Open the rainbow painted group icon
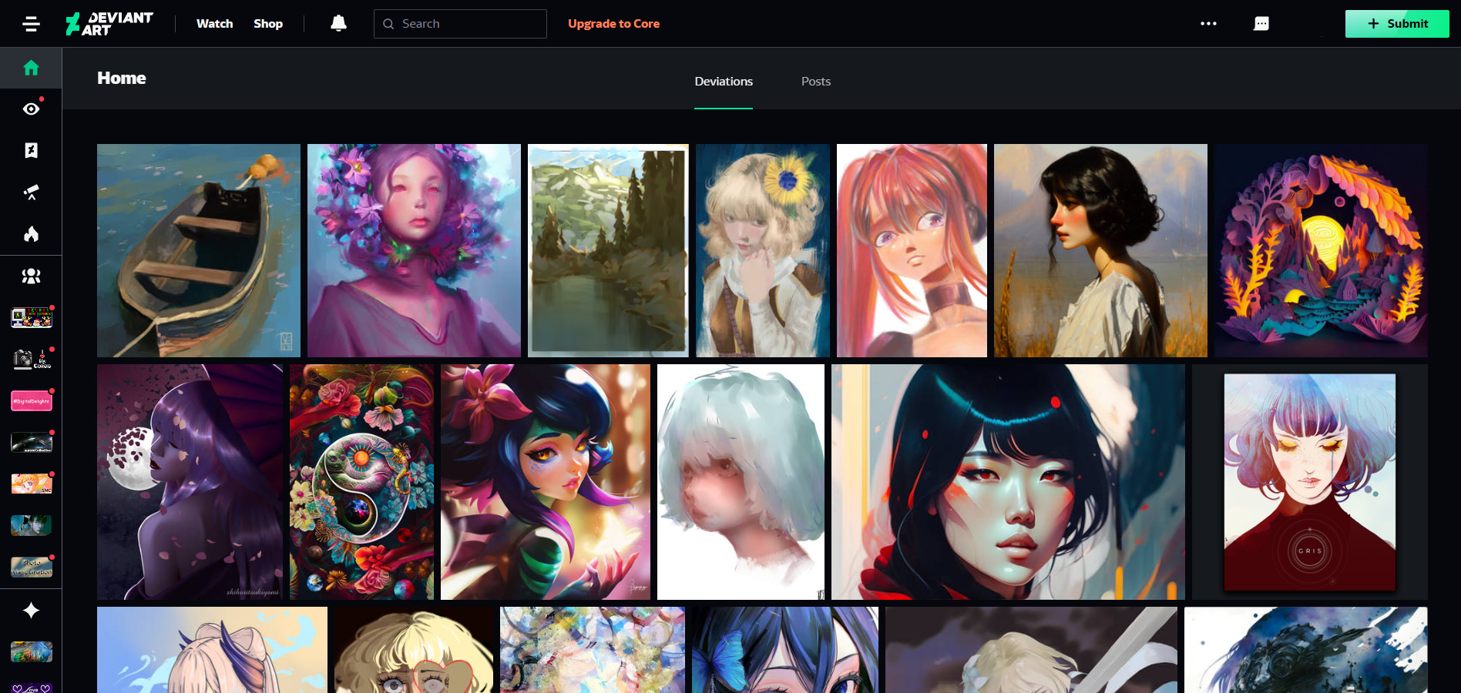This screenshot has height=693, width=1461. pos(32,652)
